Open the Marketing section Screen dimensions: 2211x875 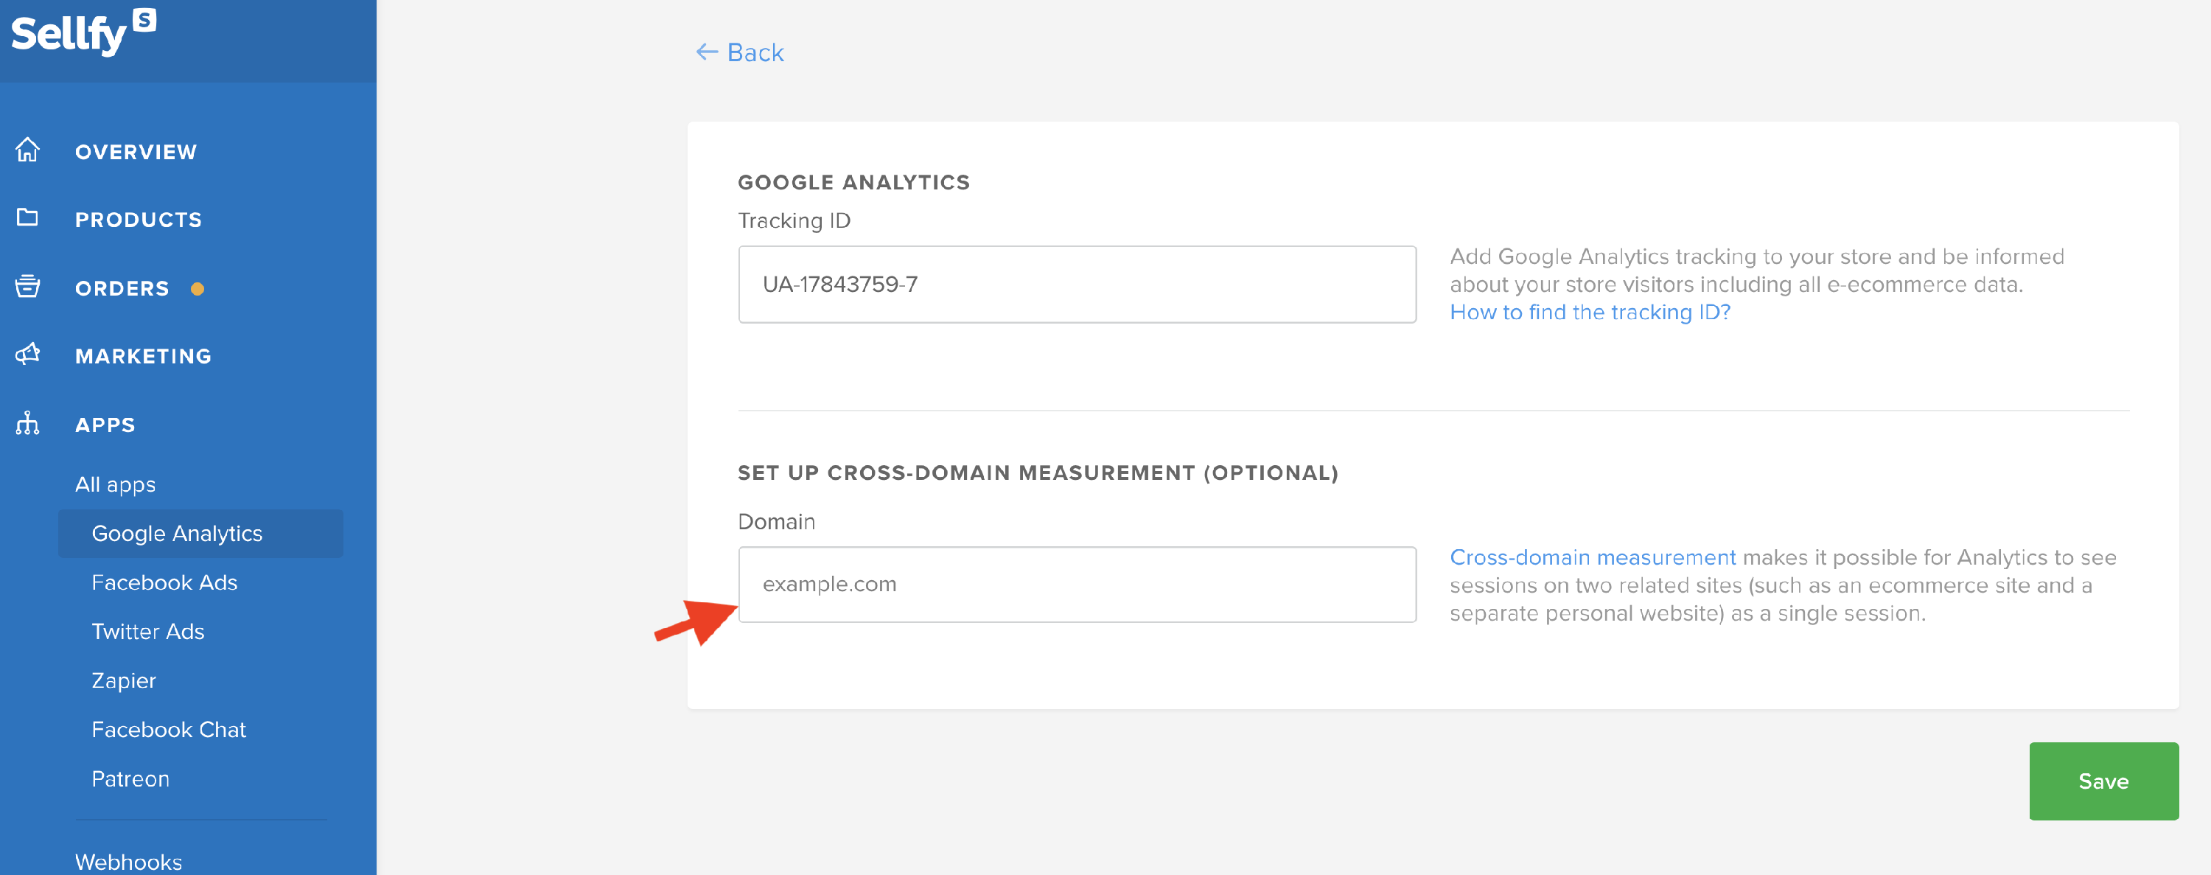click(142, 356)
